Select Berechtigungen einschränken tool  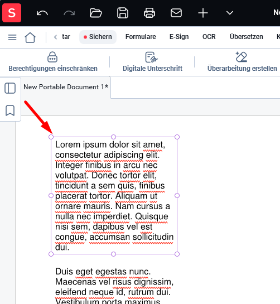pyautogui.click(x=53, y=62)
